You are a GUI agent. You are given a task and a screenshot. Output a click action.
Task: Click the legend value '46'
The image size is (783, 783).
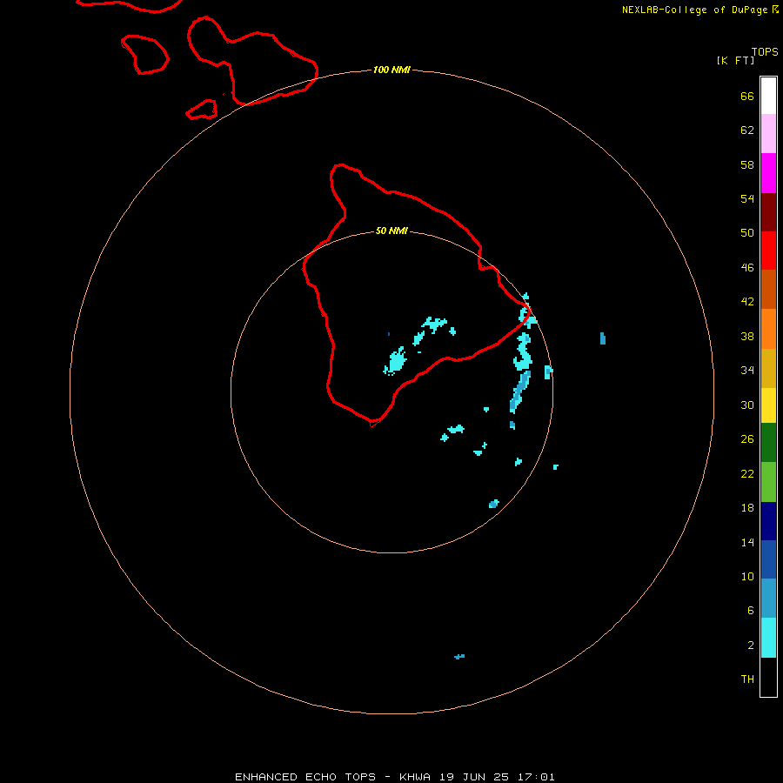click(x=747, y=268)
